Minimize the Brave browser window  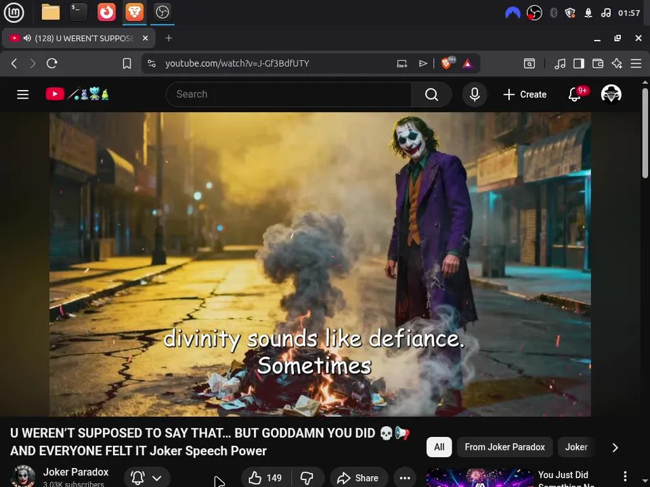point(597,39)
